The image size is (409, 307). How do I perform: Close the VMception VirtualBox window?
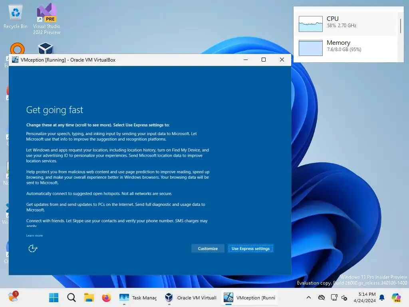pos(282,60)
